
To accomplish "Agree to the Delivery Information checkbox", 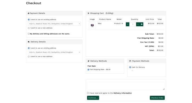I will coord(88,93).
